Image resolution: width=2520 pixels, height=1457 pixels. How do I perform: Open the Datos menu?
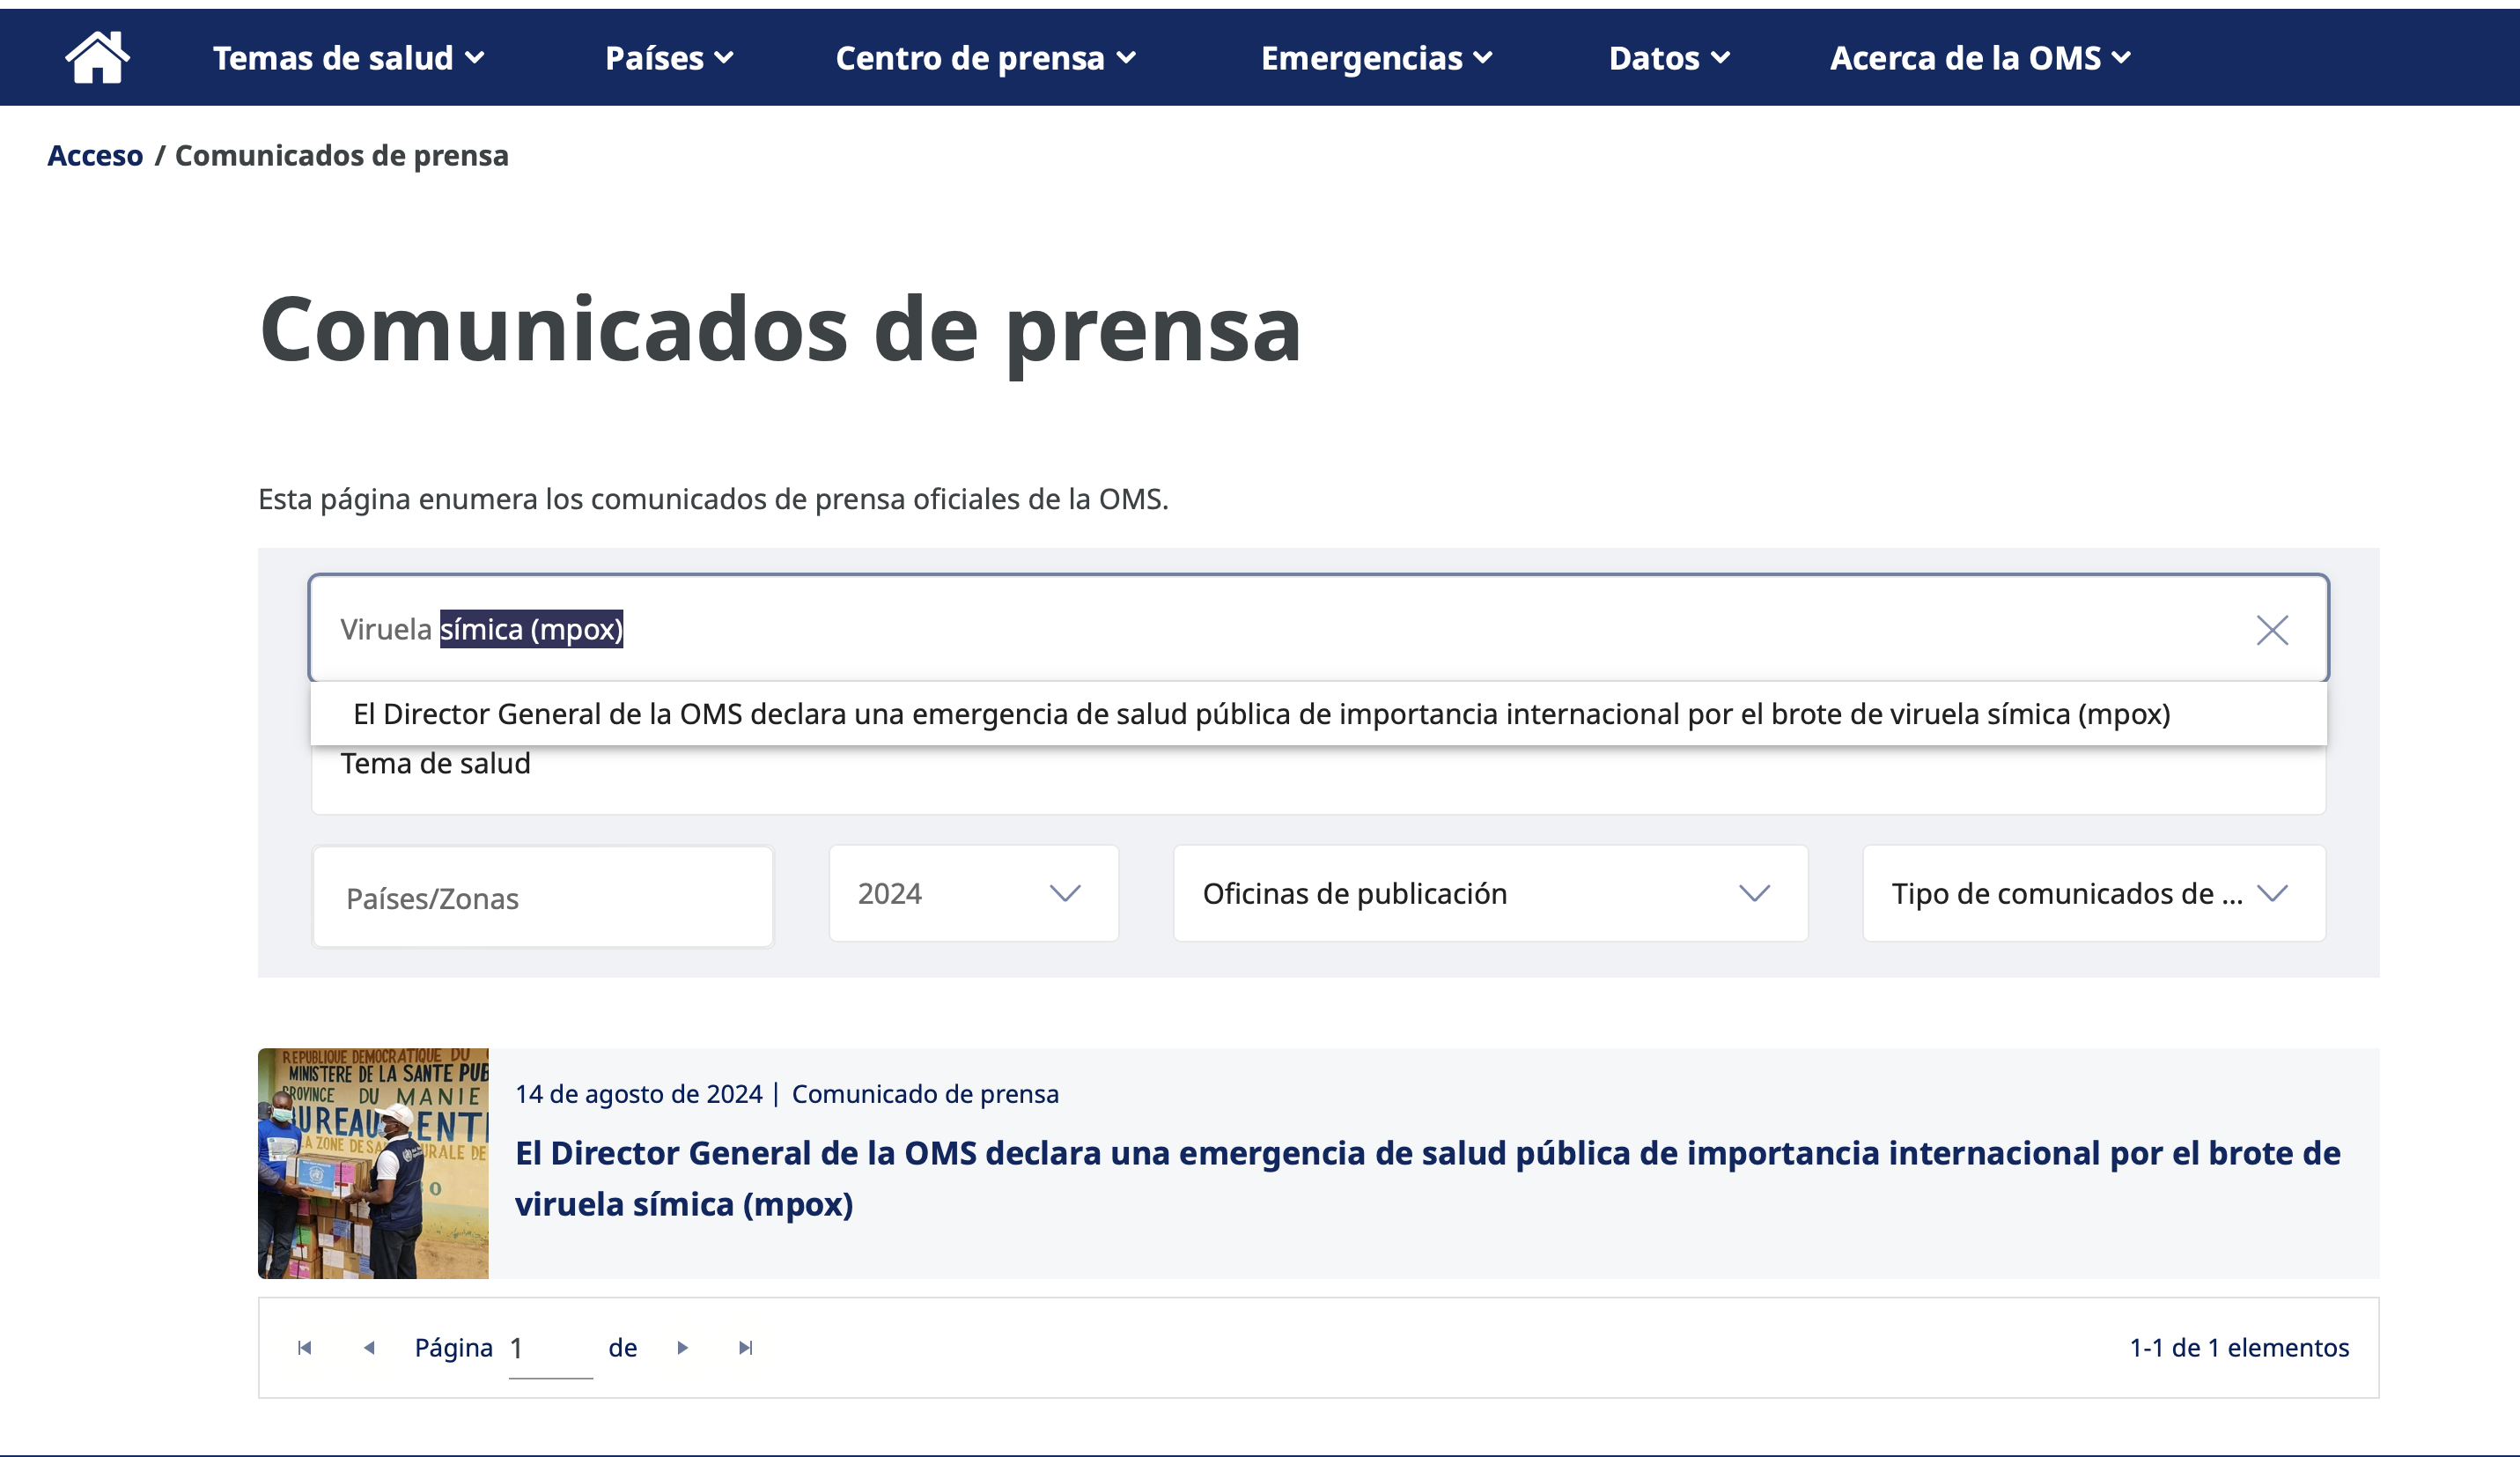tap(1669, 58)
